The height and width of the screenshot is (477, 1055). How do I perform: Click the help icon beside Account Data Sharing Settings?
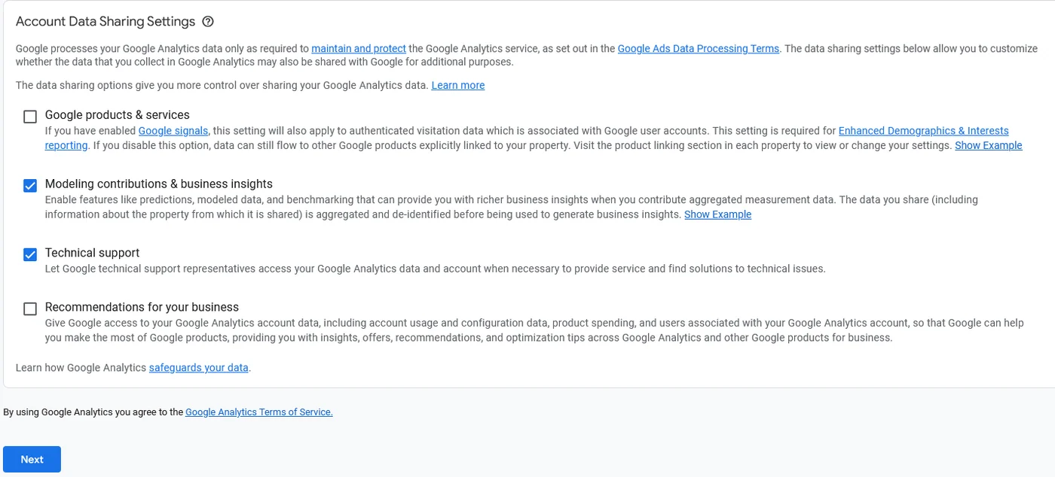(209, 22)
